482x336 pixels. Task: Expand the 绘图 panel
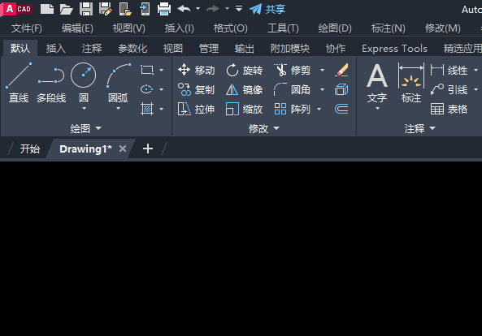(x=86, y=128)
